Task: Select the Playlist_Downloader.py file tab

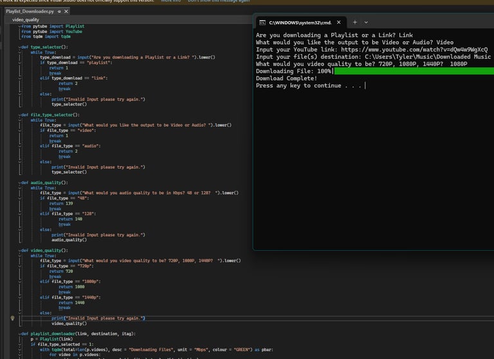Action: tap(30, 12)
